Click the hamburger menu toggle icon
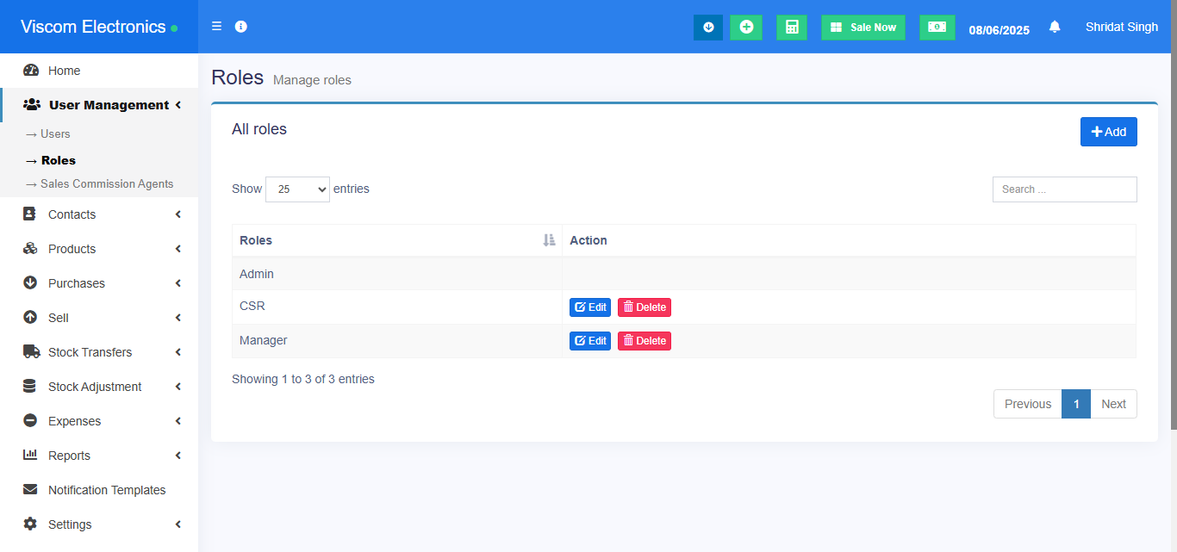The image size is (1177, 552). 216,27
